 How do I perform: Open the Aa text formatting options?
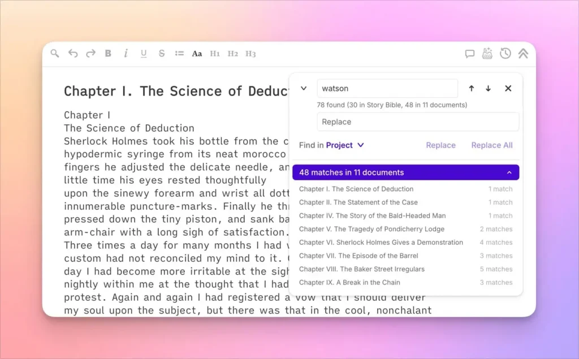(x=197, y=53)
